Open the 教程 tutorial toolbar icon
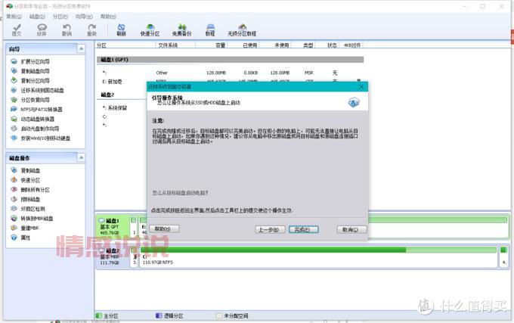This screenshot has width=514, height=323. [210, 29]
